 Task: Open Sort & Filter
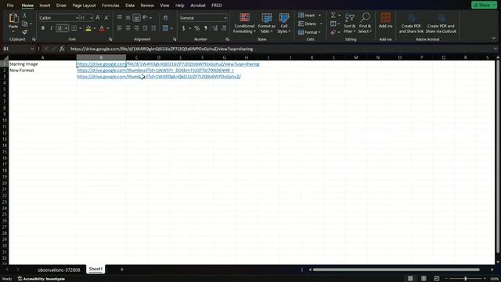[x=350, y=23]
